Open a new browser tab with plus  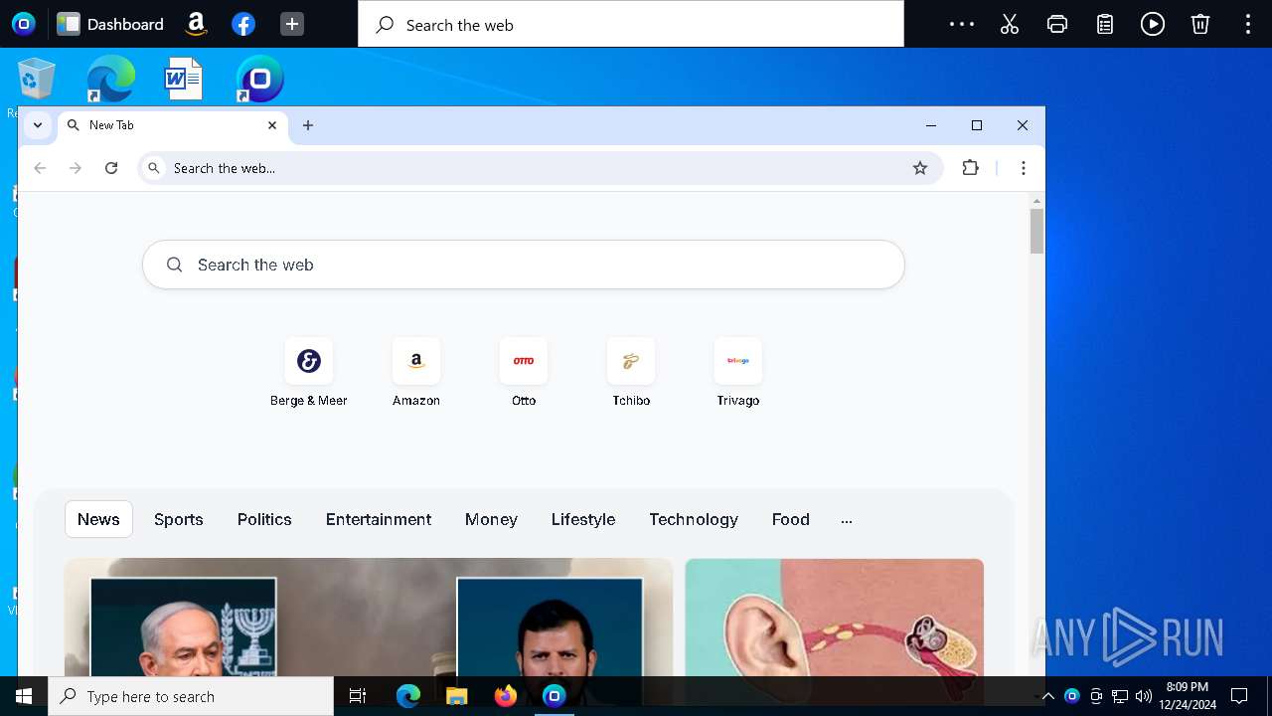coord(308,125)
